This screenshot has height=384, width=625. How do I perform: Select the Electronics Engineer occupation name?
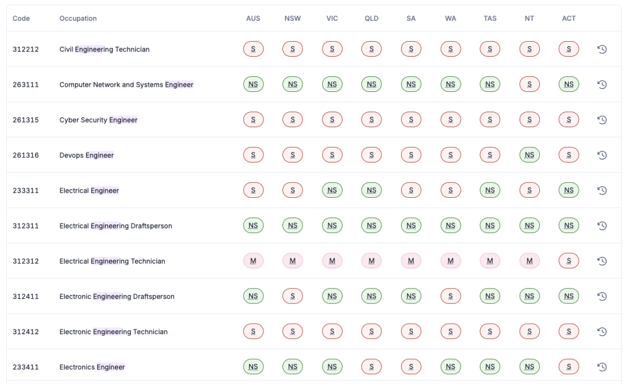(x=92, y=367)
